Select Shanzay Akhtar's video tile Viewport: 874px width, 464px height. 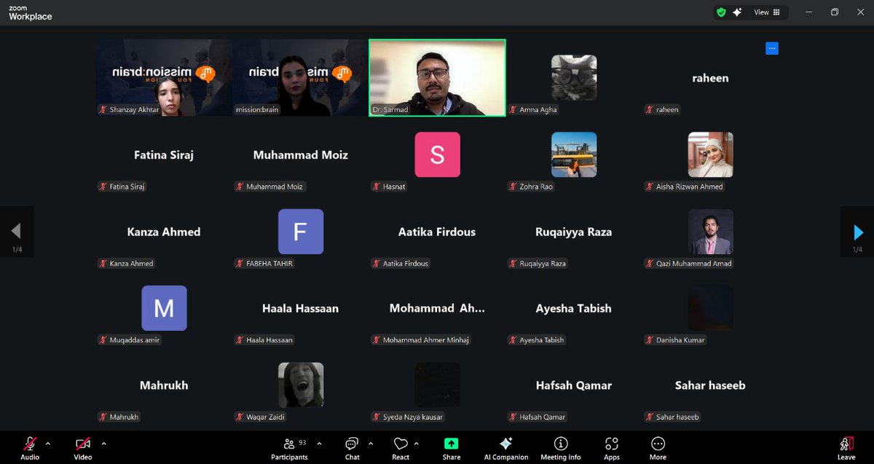164,78
